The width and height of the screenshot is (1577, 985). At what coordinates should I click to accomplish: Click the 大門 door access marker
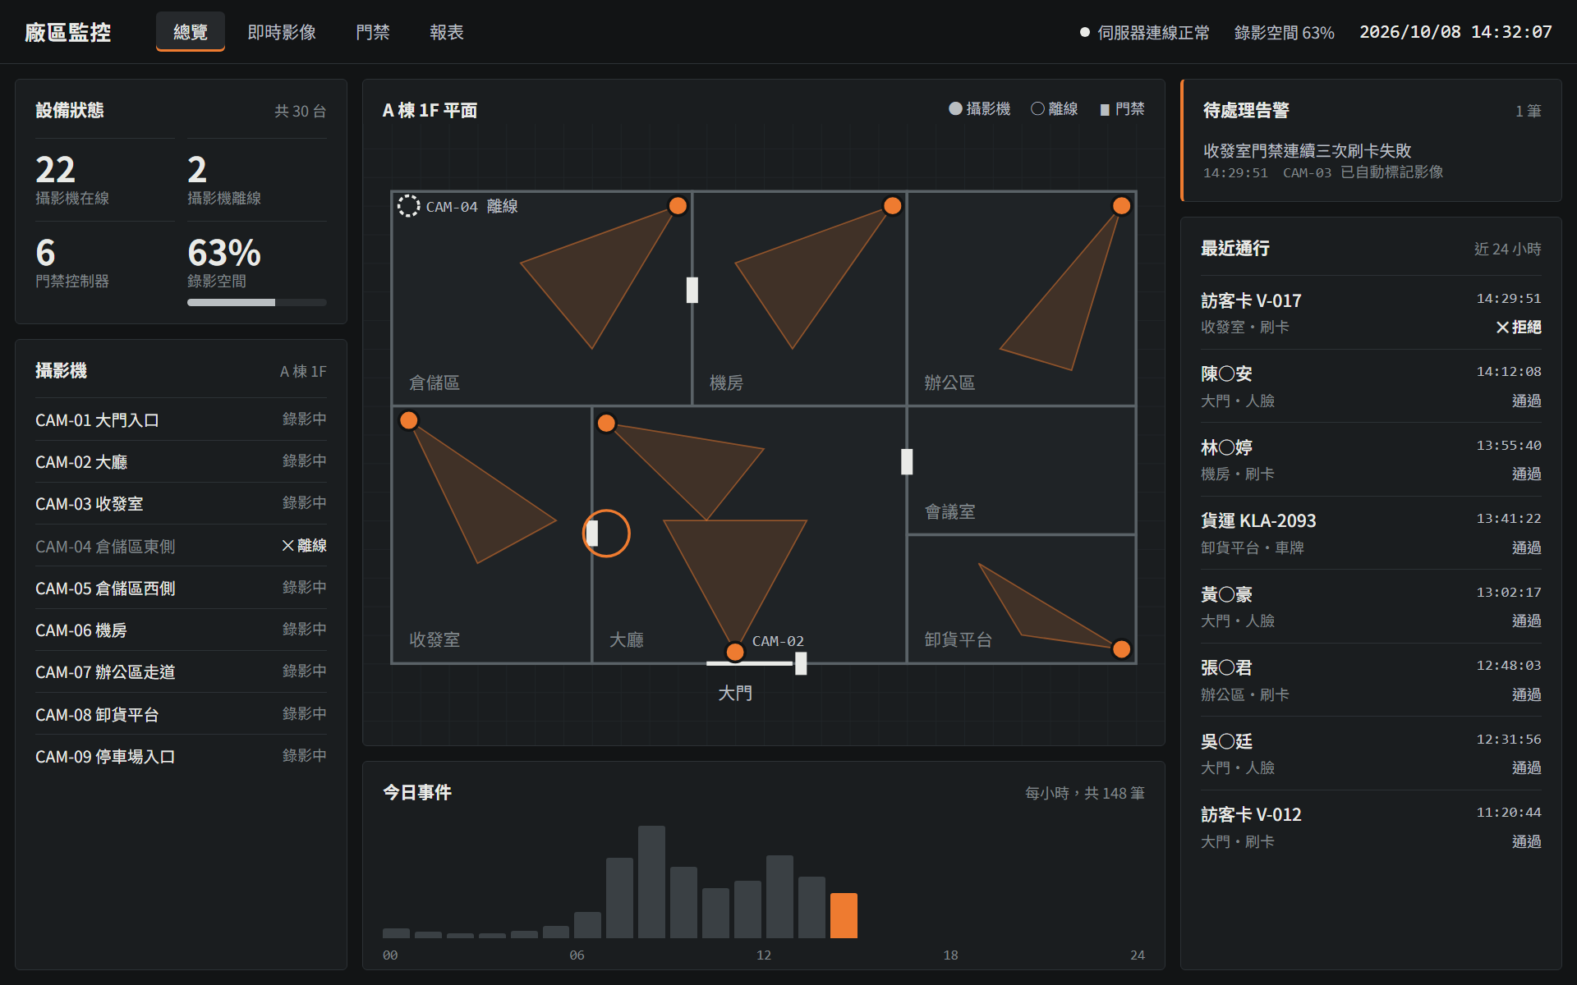tap(801, 663)
